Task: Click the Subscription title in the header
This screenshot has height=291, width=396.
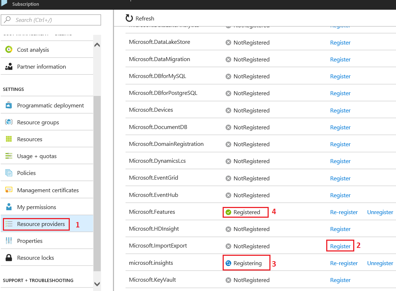Action: click(26, 4)
